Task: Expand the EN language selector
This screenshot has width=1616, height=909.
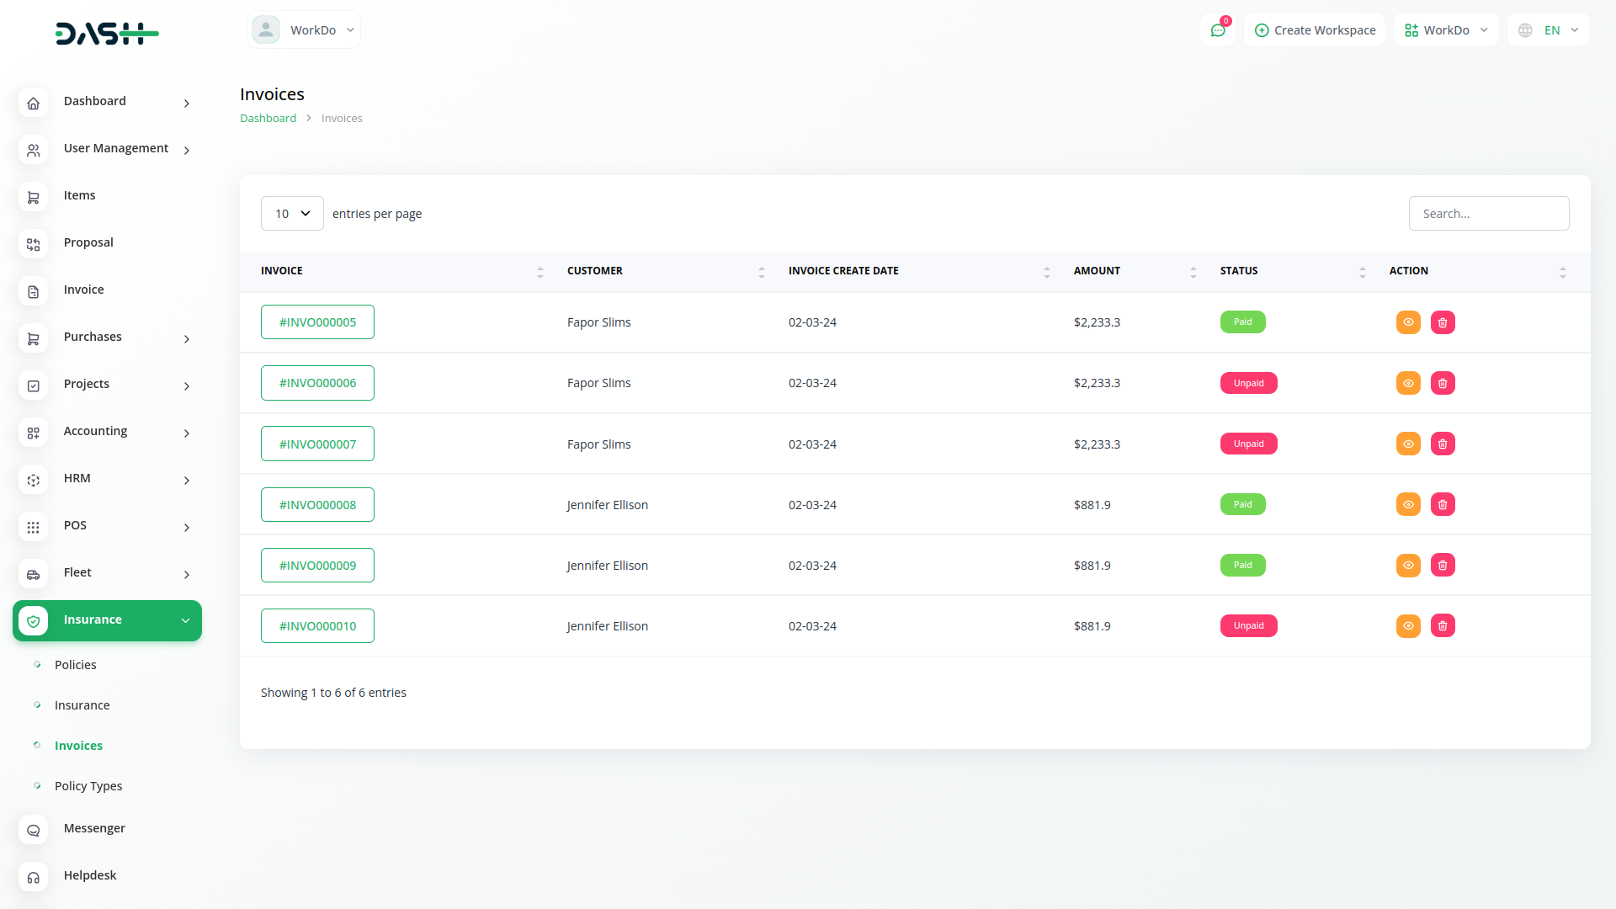Action: 1550,30
